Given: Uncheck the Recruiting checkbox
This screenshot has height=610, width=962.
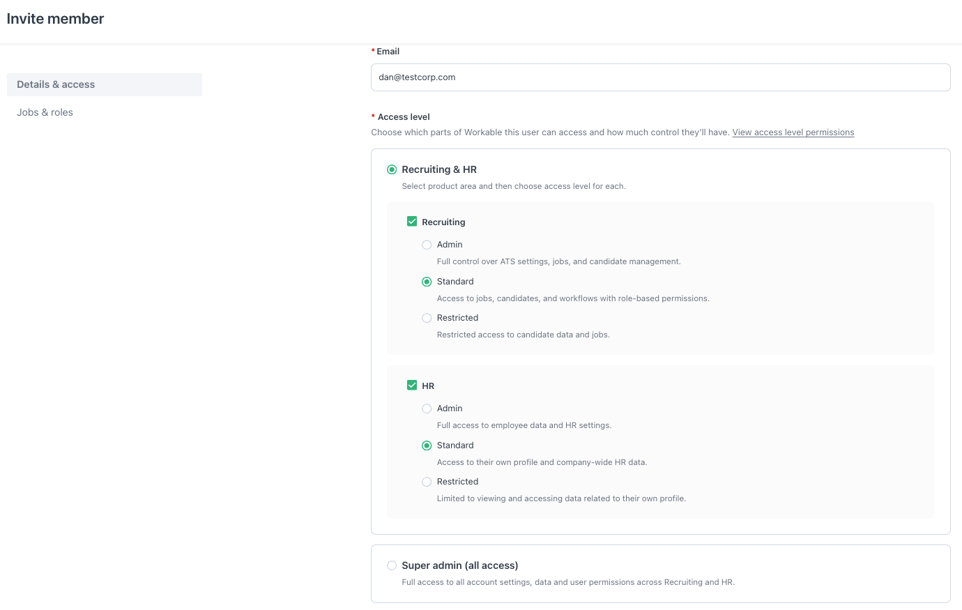Looking at the screenshot, I should 412,222.
